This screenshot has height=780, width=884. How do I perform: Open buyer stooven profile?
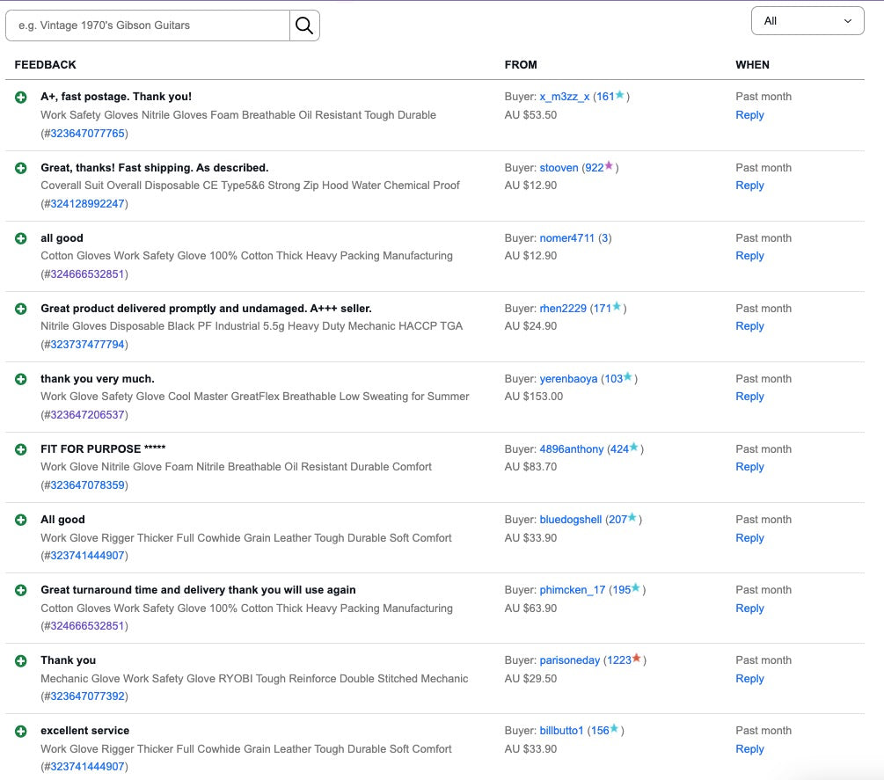(x=559, y=167)
